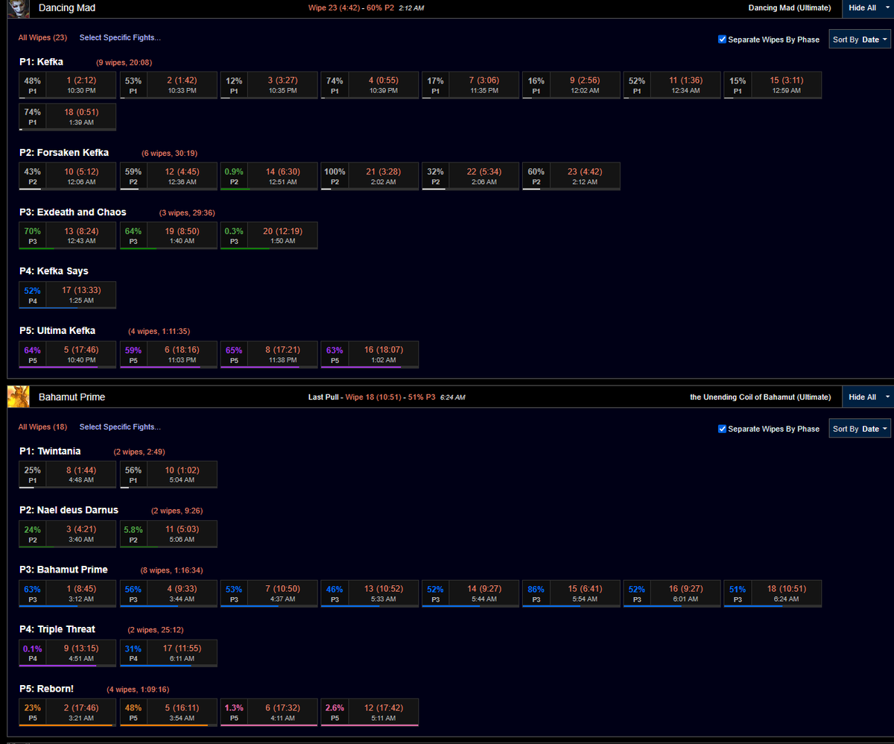This screenshot has height=744, width=894.
Task: Open Nael deus Darnus wipe 3 (4:21)
Action: pyautogui.click(x=68, y=535)
